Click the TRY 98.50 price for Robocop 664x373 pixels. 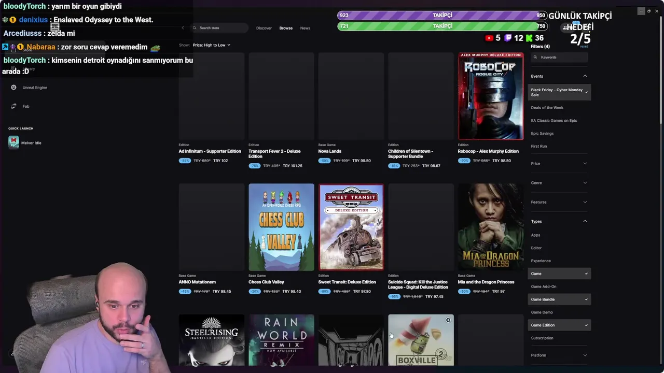(502, 161)
